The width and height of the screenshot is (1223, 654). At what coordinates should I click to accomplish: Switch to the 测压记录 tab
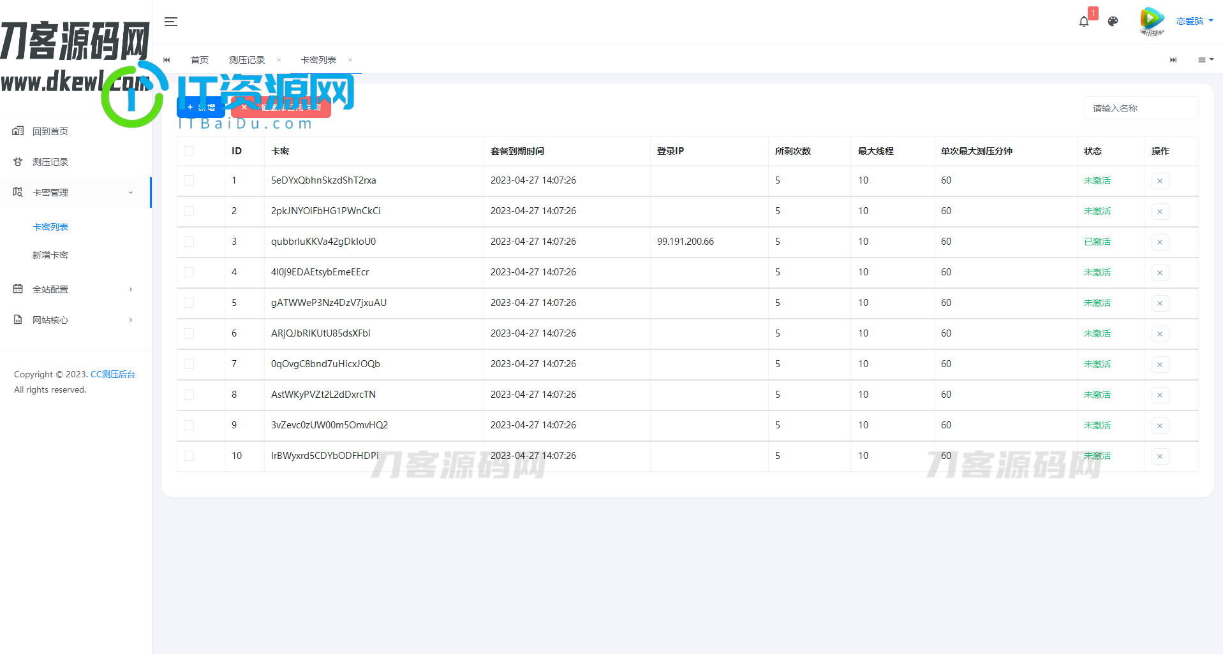pyautogui.click(x=246, y=60)
